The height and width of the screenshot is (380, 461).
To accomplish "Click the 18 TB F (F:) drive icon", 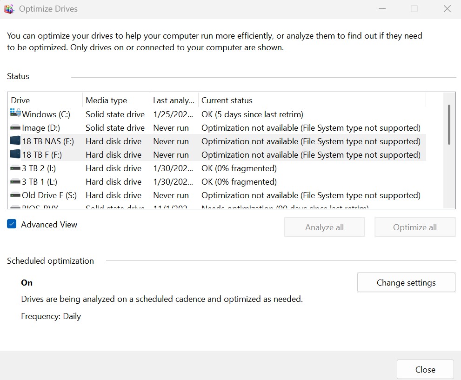I will click(15, 154).
